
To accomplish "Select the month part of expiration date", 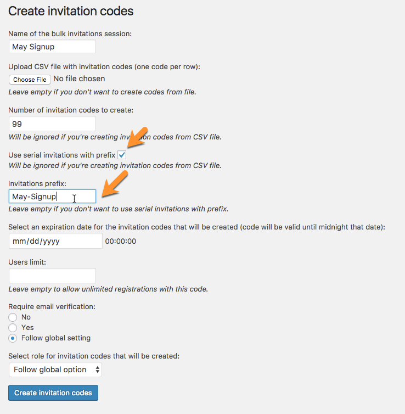I will [x=19, y=241].
